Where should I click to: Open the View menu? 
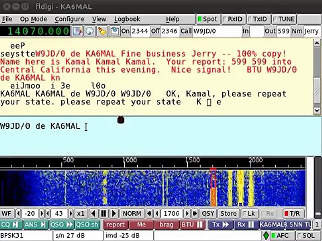click(x=99, y=19)
